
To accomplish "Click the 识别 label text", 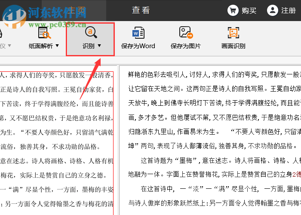I will (89, 46).
